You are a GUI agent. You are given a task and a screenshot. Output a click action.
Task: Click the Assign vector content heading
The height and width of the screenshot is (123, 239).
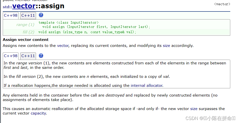25,40
